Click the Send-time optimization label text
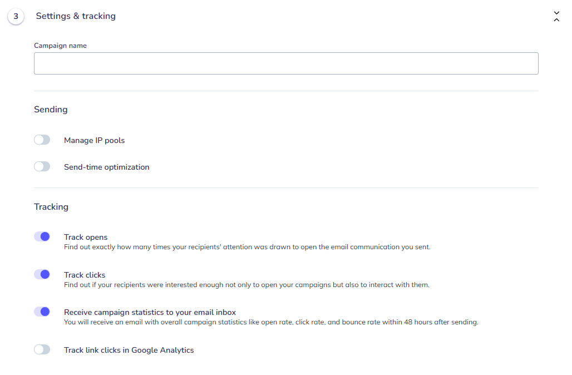Screen dimensions: 572x375 [106, 167]
